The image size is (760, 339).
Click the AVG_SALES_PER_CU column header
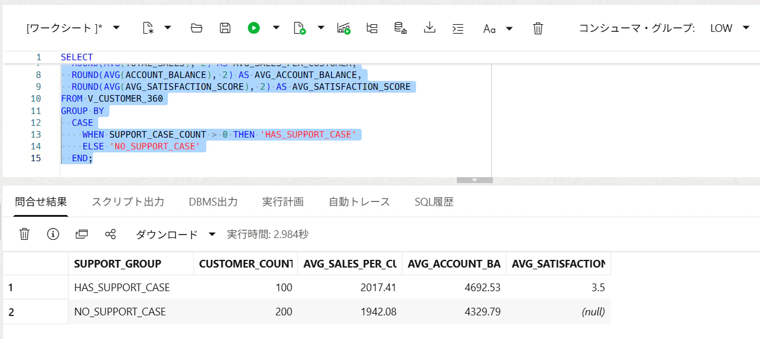pos(349,263)
